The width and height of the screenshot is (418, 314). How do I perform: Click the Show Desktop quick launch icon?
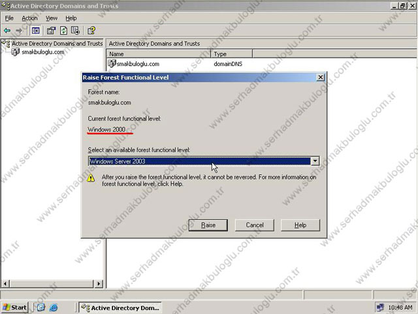(x=40, y=307)
